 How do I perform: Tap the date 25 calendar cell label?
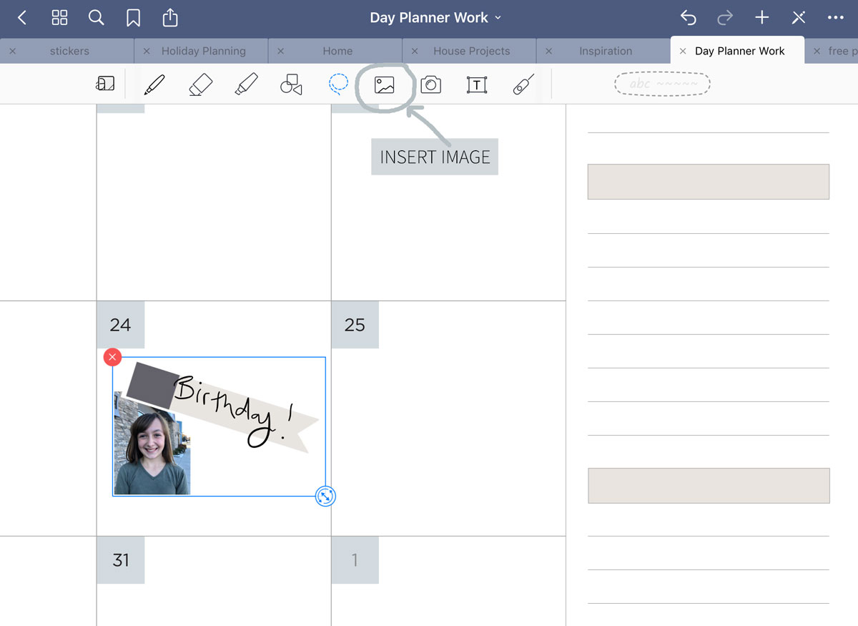tap(355, 325)
